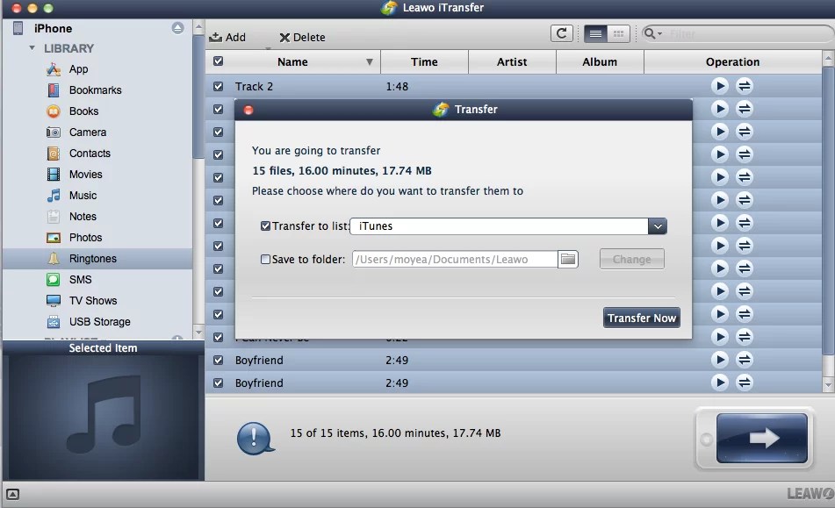Image resolution: width=835 pixels, height=508 pixels.
Task: Collapse the LIBRARY tree in the sidebar
Action: pyautogui.click(x=32, y=49)
